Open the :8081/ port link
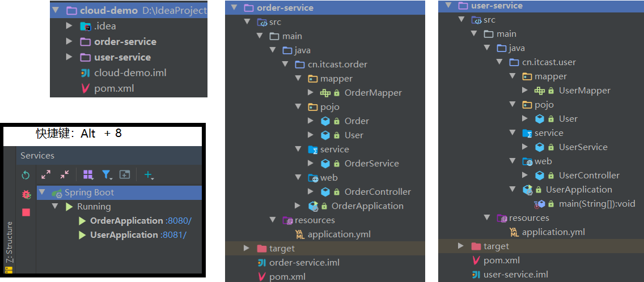 coord(173,235)
